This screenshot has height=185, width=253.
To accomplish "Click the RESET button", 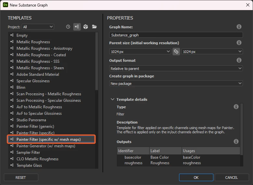I will pyautogui.click(x=21, y=178).
